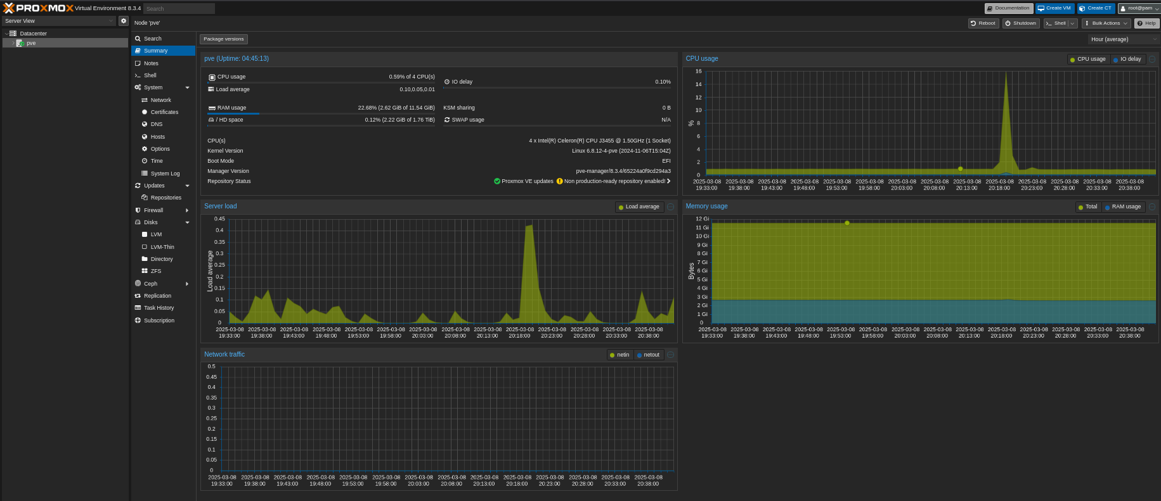Select Network under System menu
1161x501 pixels.
[x=160, y=100]
